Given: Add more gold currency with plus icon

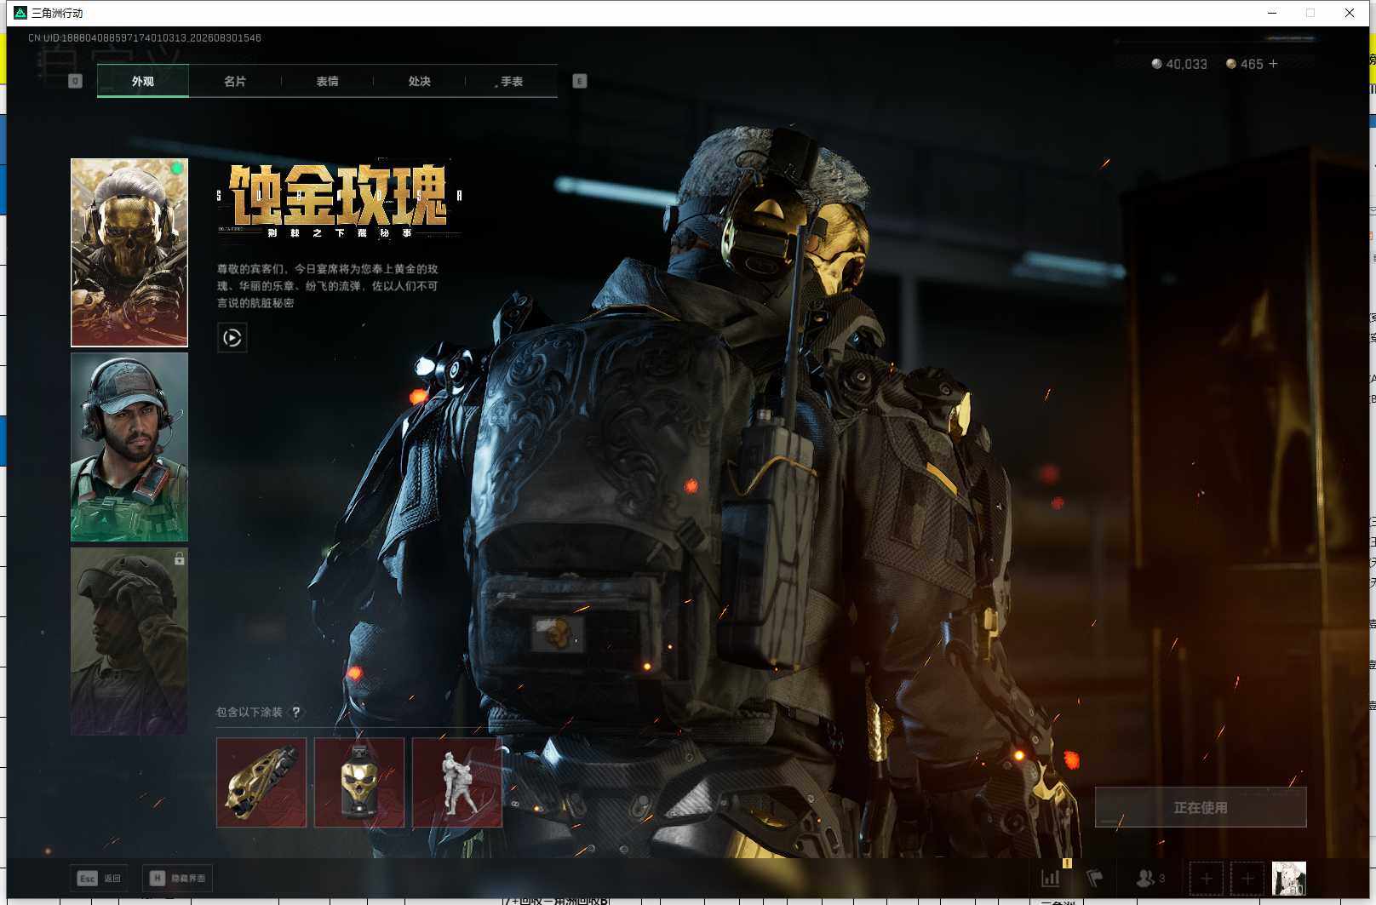Looking at the screenshot, I should click(1273, 64).
